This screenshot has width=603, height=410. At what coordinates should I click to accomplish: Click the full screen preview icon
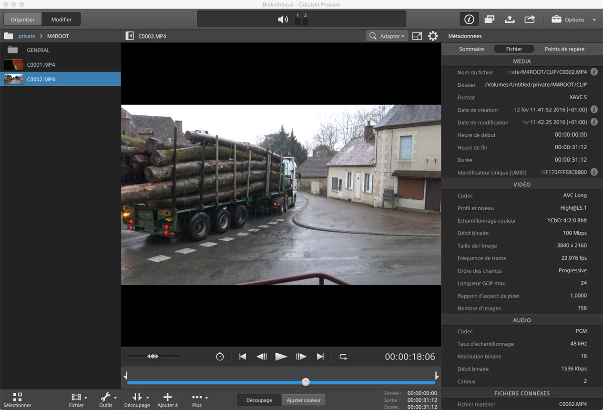coord(417,36)
